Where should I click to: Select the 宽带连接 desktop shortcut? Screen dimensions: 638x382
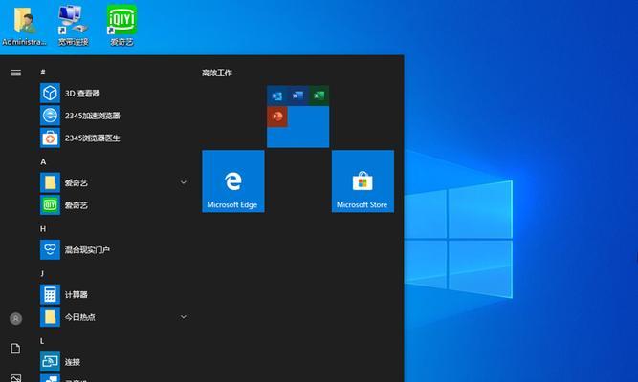pos(74,25)
